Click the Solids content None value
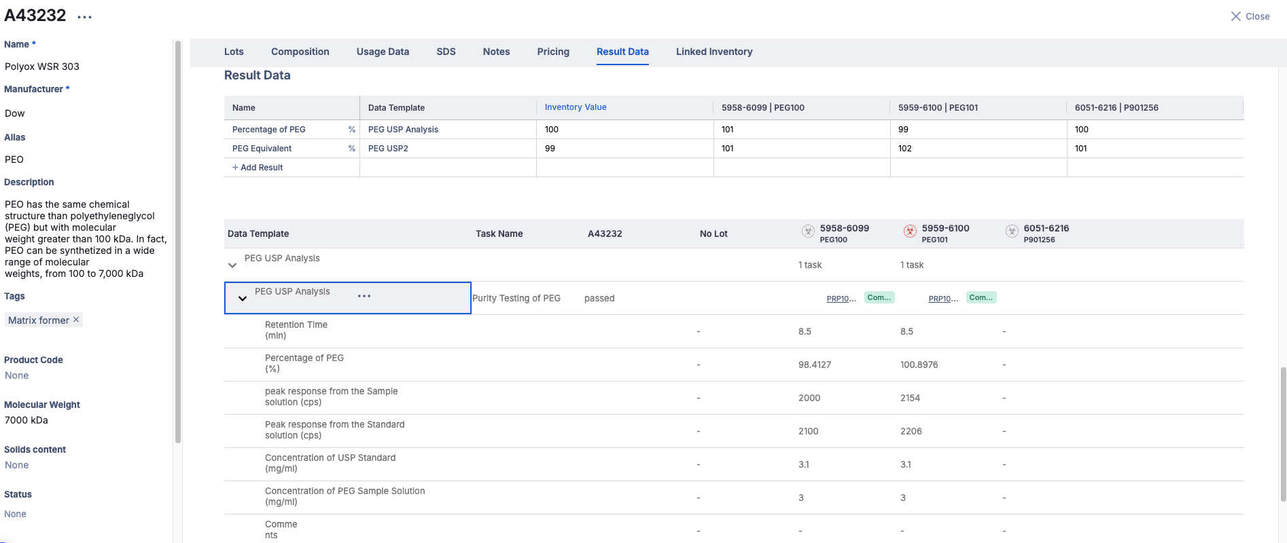 [x=17, y=465]
